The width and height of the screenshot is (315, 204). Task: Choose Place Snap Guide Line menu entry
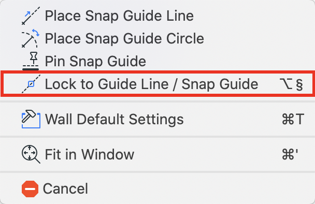point(157,16)
